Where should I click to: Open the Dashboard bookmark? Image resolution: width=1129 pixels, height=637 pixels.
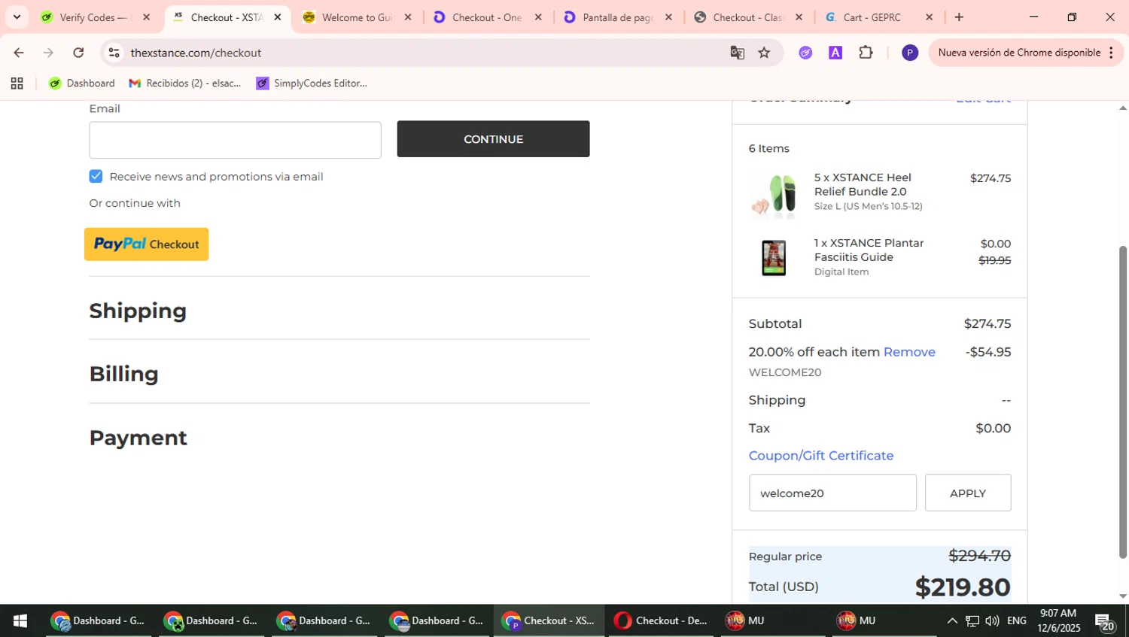tap(81, 83)
